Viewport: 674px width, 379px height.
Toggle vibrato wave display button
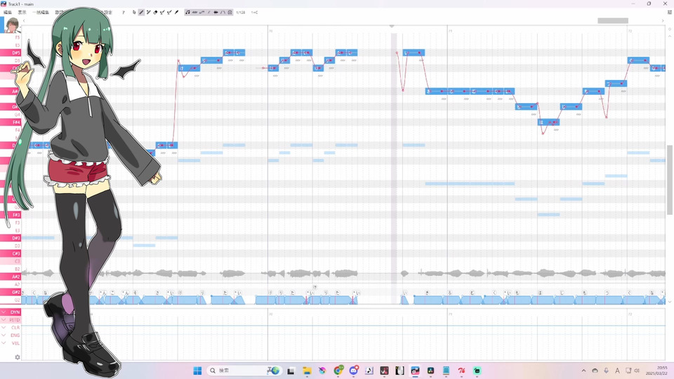coord(194,13)
